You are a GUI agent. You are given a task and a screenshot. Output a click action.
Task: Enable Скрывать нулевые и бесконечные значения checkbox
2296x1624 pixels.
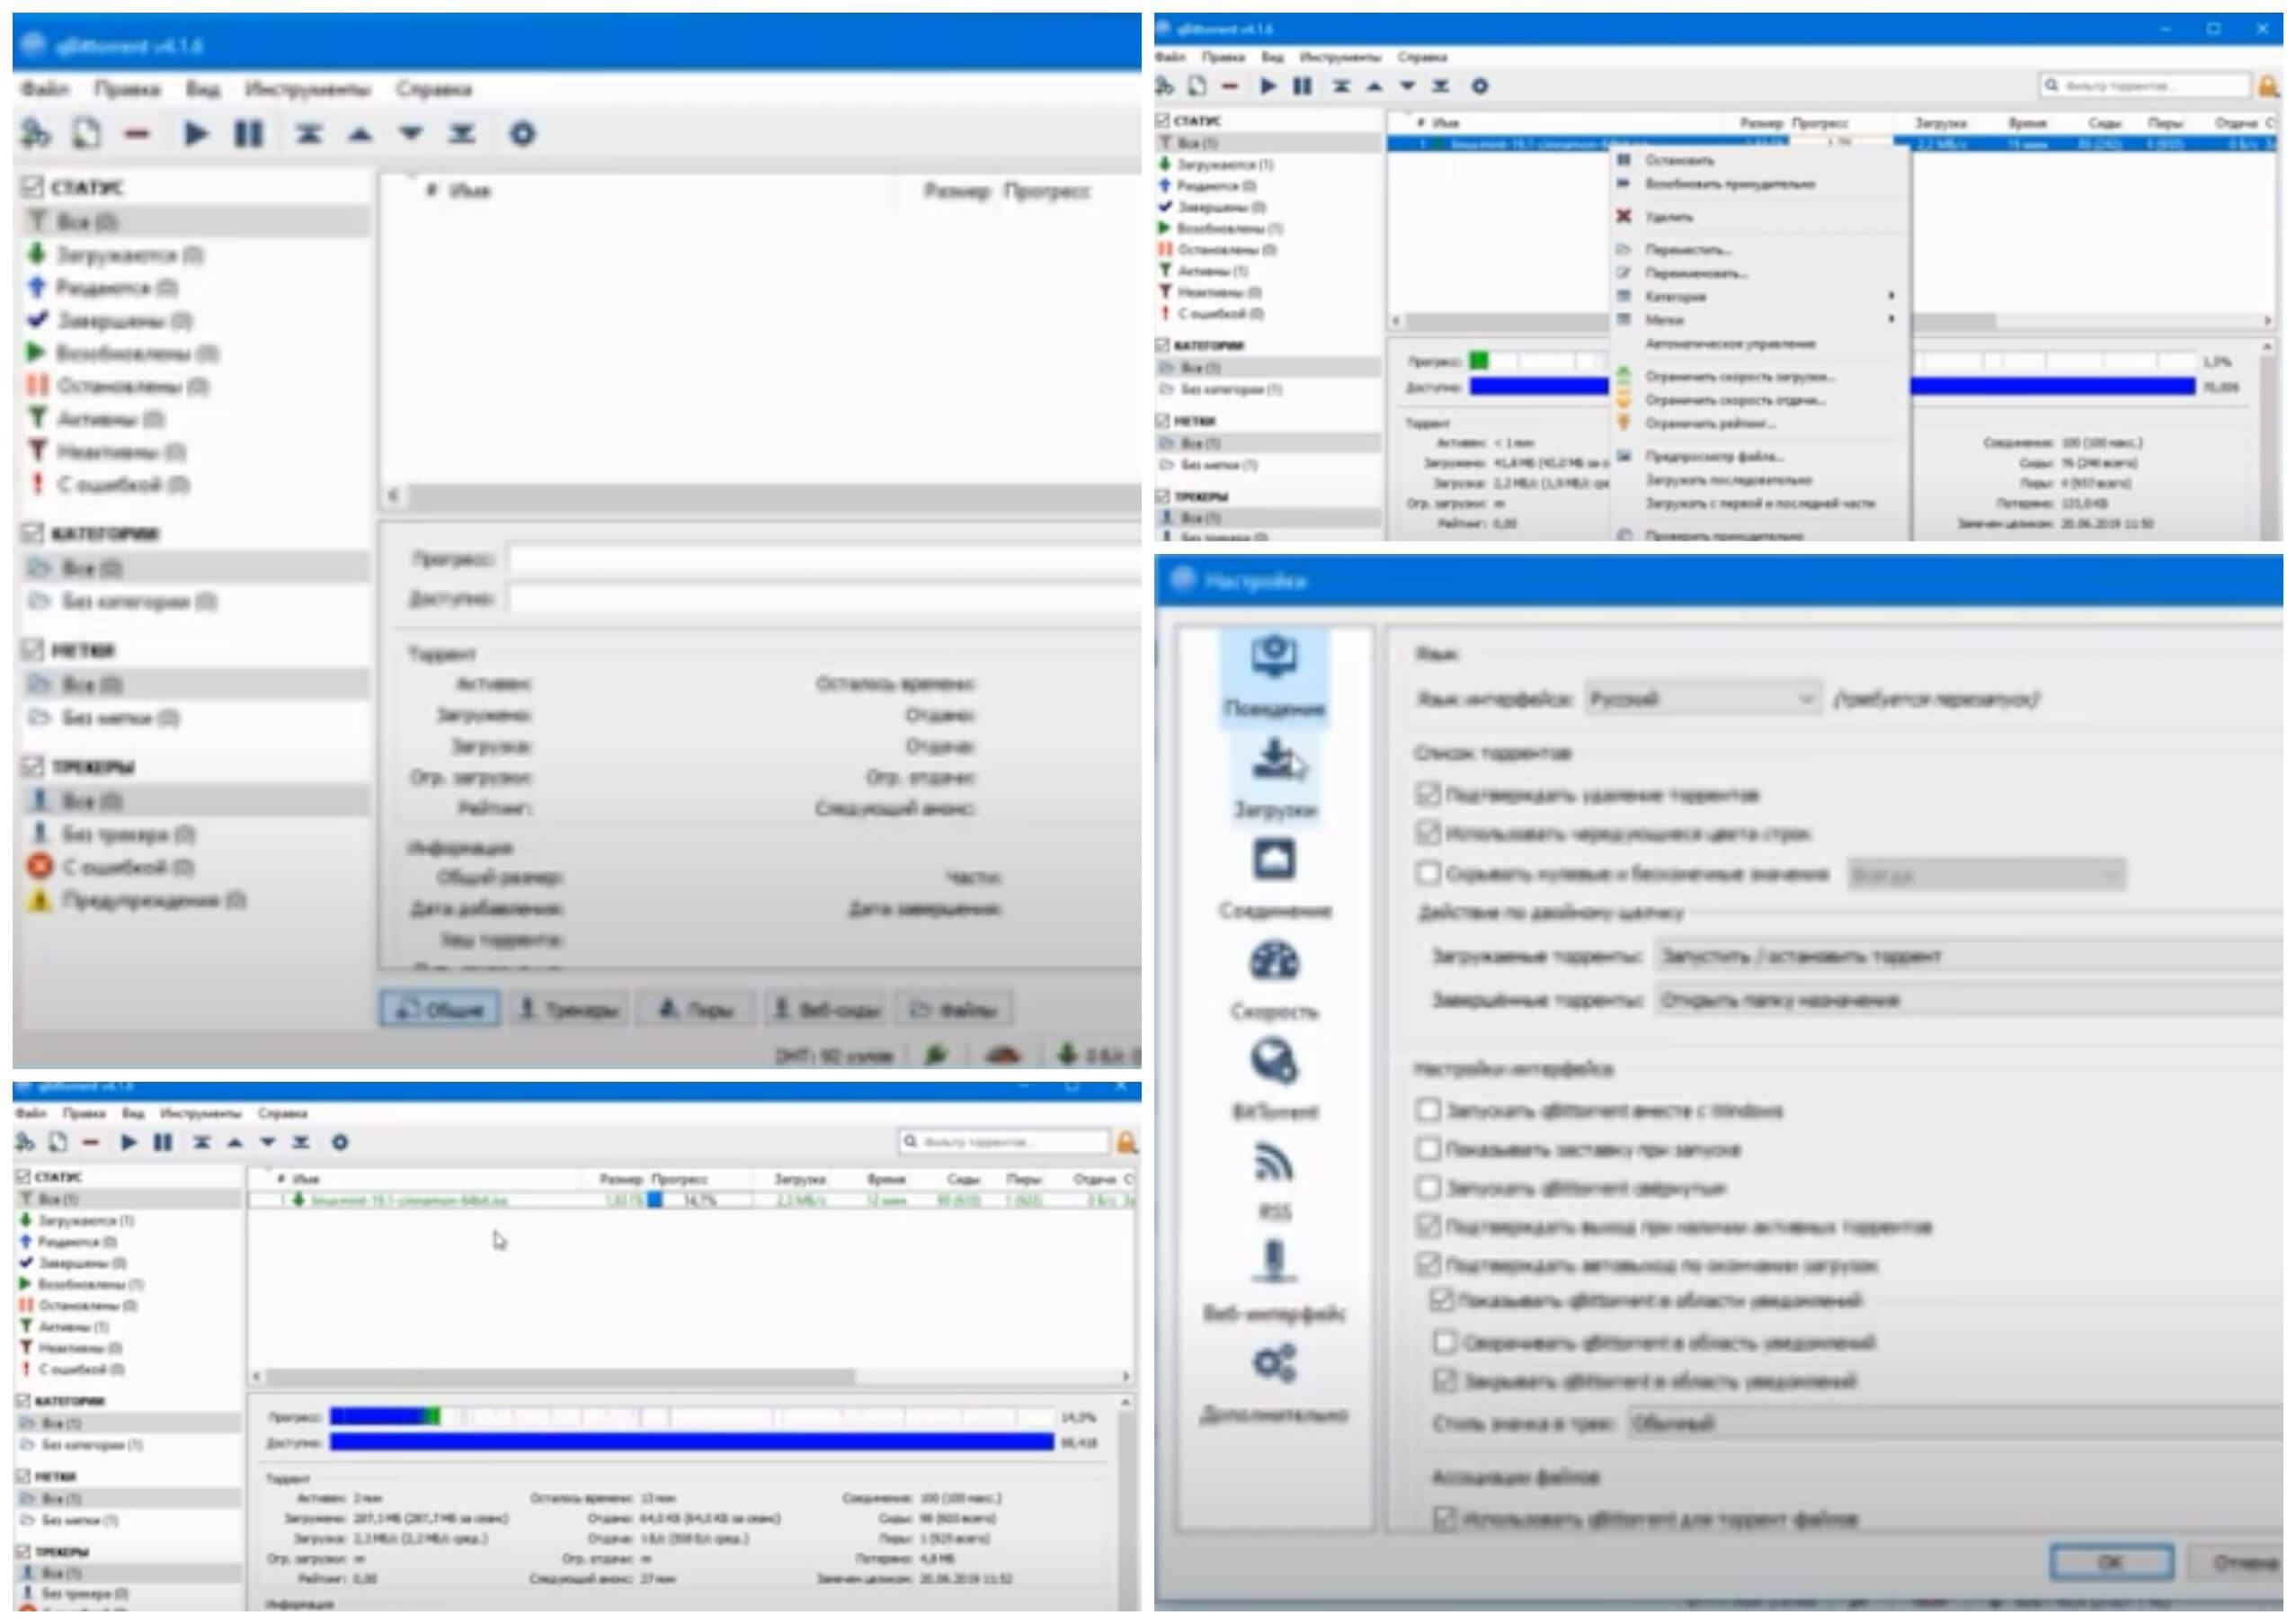pos(1428,874)
